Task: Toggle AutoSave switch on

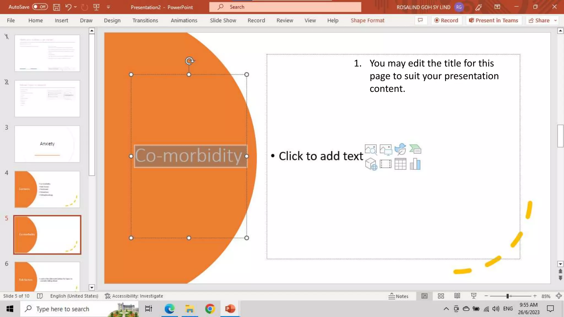Action: 40,7
